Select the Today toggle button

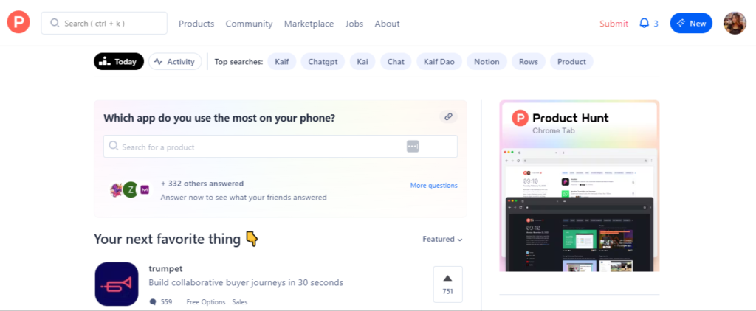click(x=119, y=62)
